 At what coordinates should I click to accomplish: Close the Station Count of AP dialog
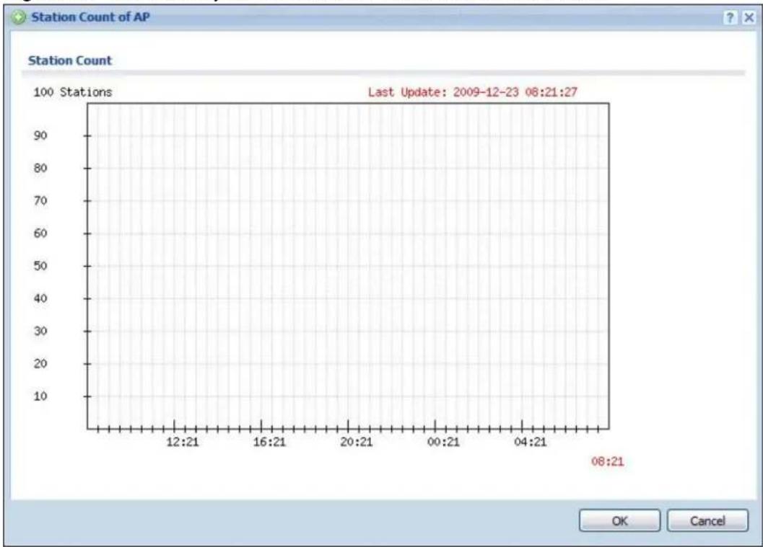click(x=749, y=18)
